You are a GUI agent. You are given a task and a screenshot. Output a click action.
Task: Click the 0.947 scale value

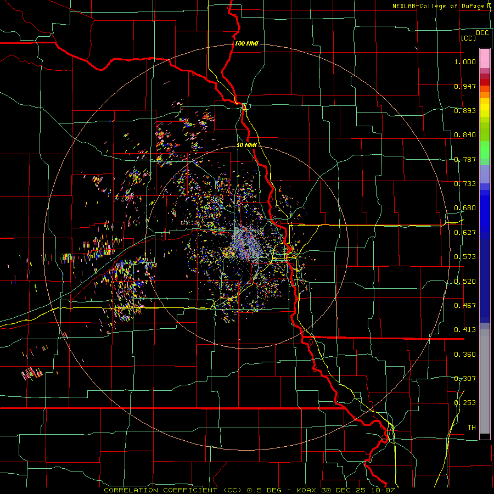[x=465, y=86]
